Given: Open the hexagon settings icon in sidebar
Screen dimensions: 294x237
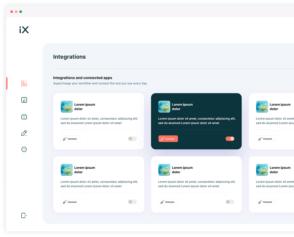Looking at the screenshot, I should pos(24,149).
